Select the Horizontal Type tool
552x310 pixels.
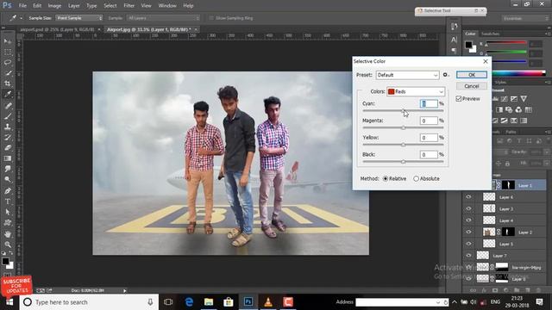pos(8,201)
